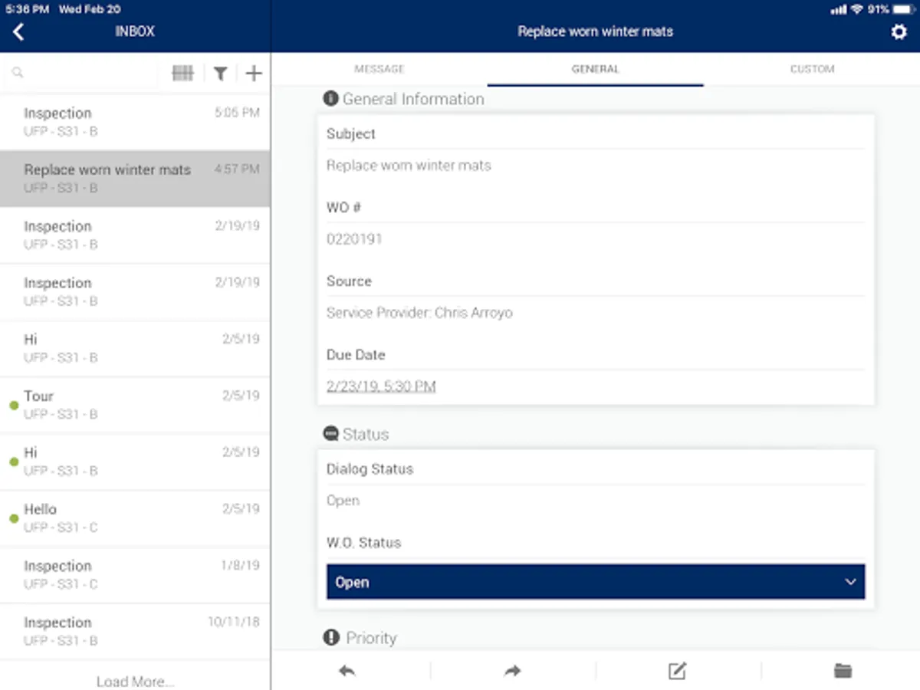920x690 pixels.
Task: Open Inspection message dated 1/8/19
Action: coord(135,575)
